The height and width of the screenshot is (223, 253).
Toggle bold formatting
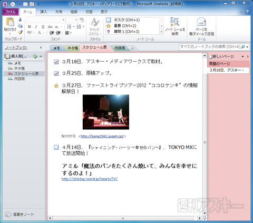click(x=30, y=27)
